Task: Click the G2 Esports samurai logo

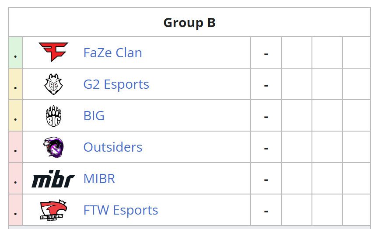Action: (x=53, y=84)
